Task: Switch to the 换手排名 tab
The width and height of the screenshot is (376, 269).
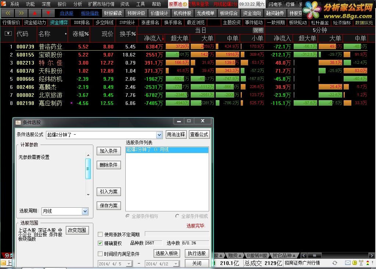Action: point(173,22)
